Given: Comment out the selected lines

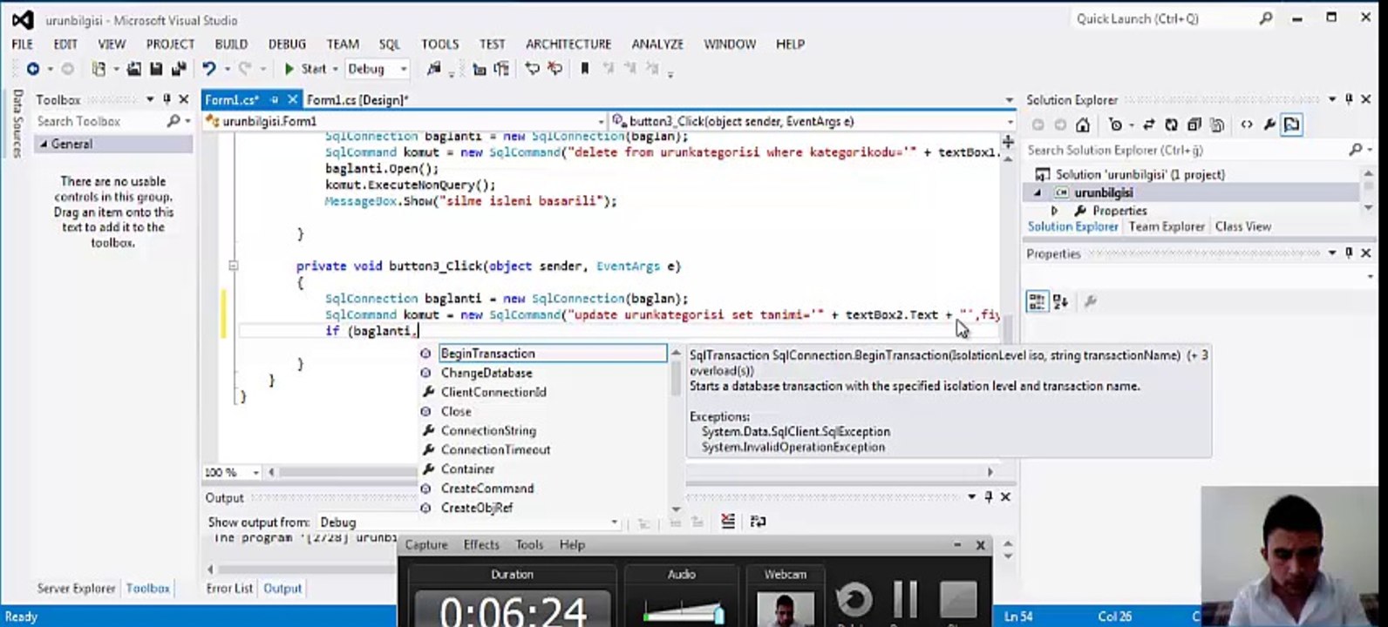Looking at the screenshot, I should coord(532,69).
